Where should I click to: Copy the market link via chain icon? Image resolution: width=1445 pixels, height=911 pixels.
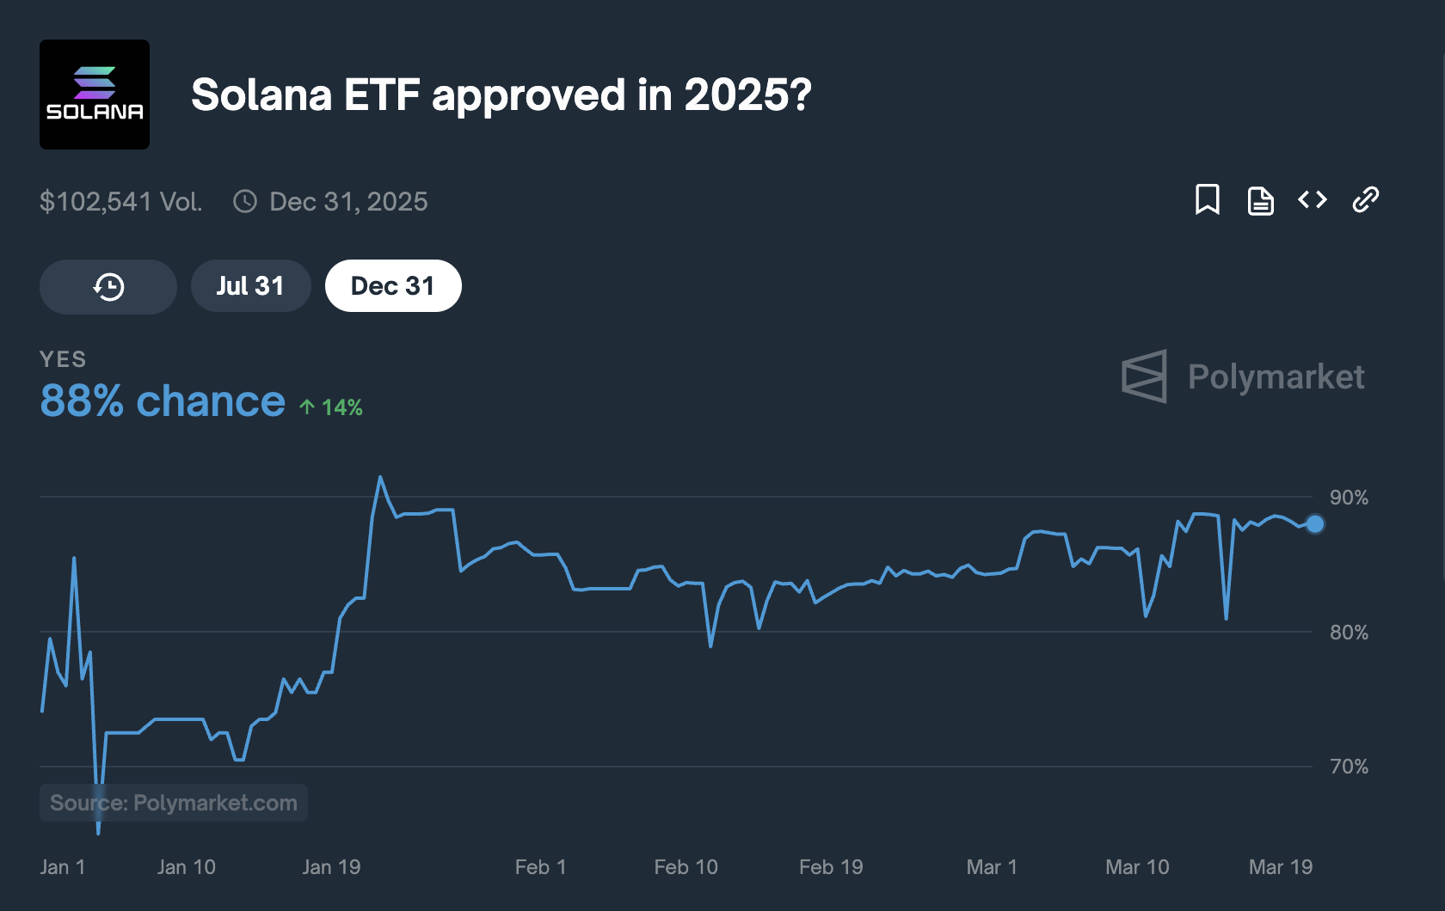(1365, 200)
